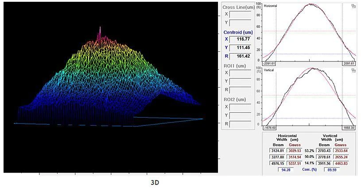Click the Horizontal profile graph pop-out icon

353,6
